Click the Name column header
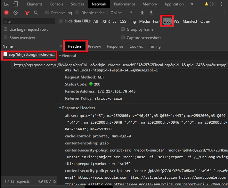This screenshot has width=228, height=188. [x=8, y=46]
